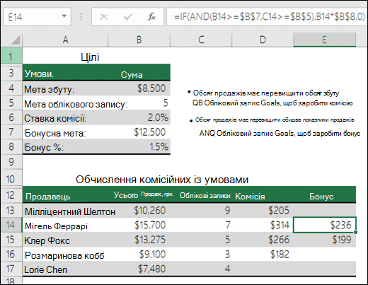The width and height of the screenshot is (368, 285).
Task: Select column D header
Action: click(263, 40)
